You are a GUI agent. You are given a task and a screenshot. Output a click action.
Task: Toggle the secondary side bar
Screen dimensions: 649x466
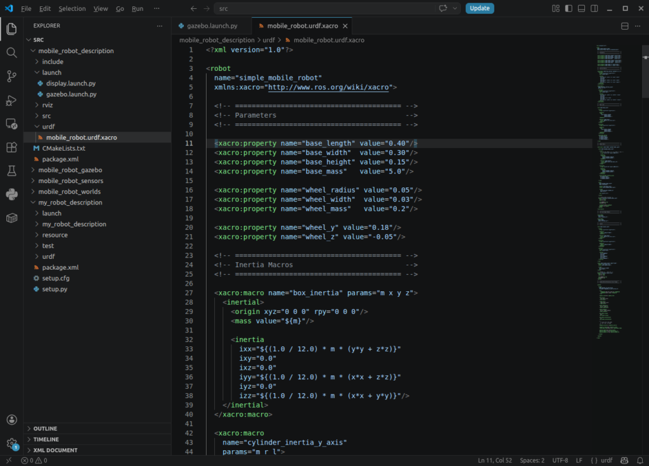(x=594, y=8)
